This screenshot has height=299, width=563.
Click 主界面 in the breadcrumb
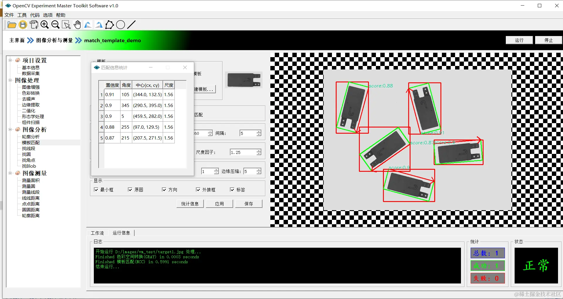[17, 40]
